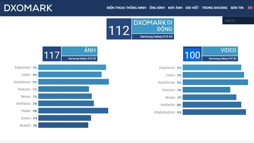Click the photo Artifacts 78 bar
This screenshot has width=254, height=143.
tap(66, 103)
